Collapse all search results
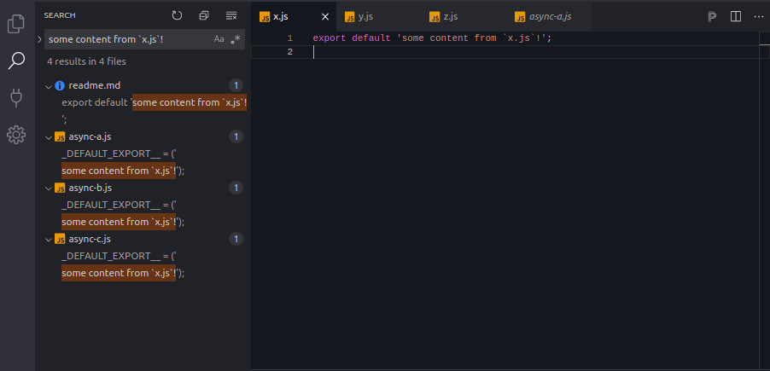 point(203,15)
